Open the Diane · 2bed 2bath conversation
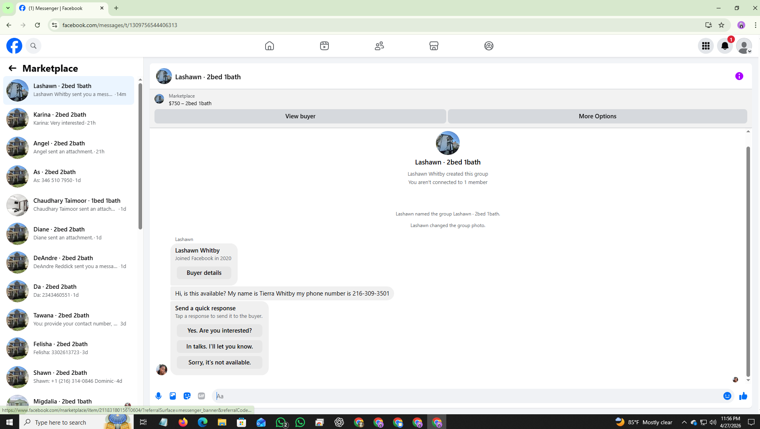Viewport: 760px width, 429px height. click(68, 234)
